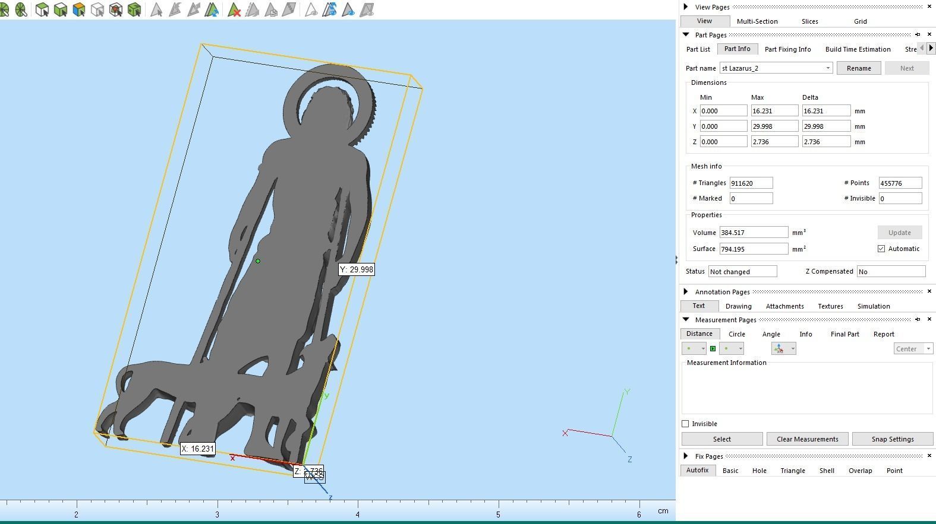
Task: Click the white triangle with eye icon
Action: (x=311, y=9)
